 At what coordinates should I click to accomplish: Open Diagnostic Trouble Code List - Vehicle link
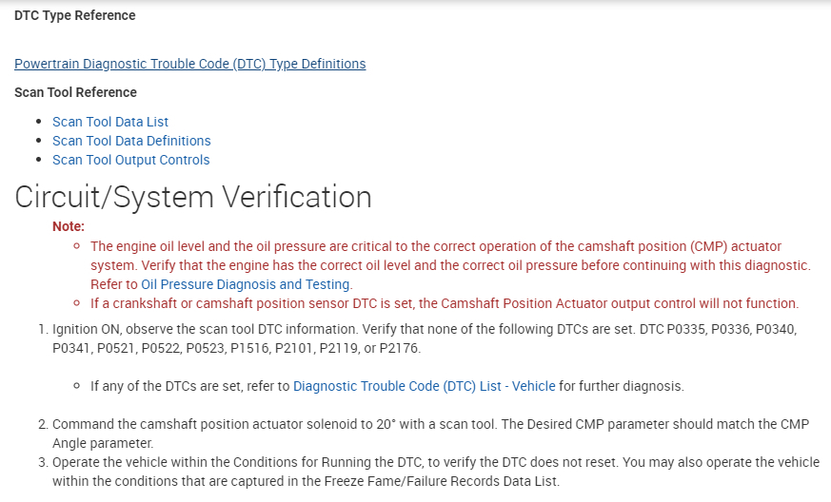pos(424,386)
